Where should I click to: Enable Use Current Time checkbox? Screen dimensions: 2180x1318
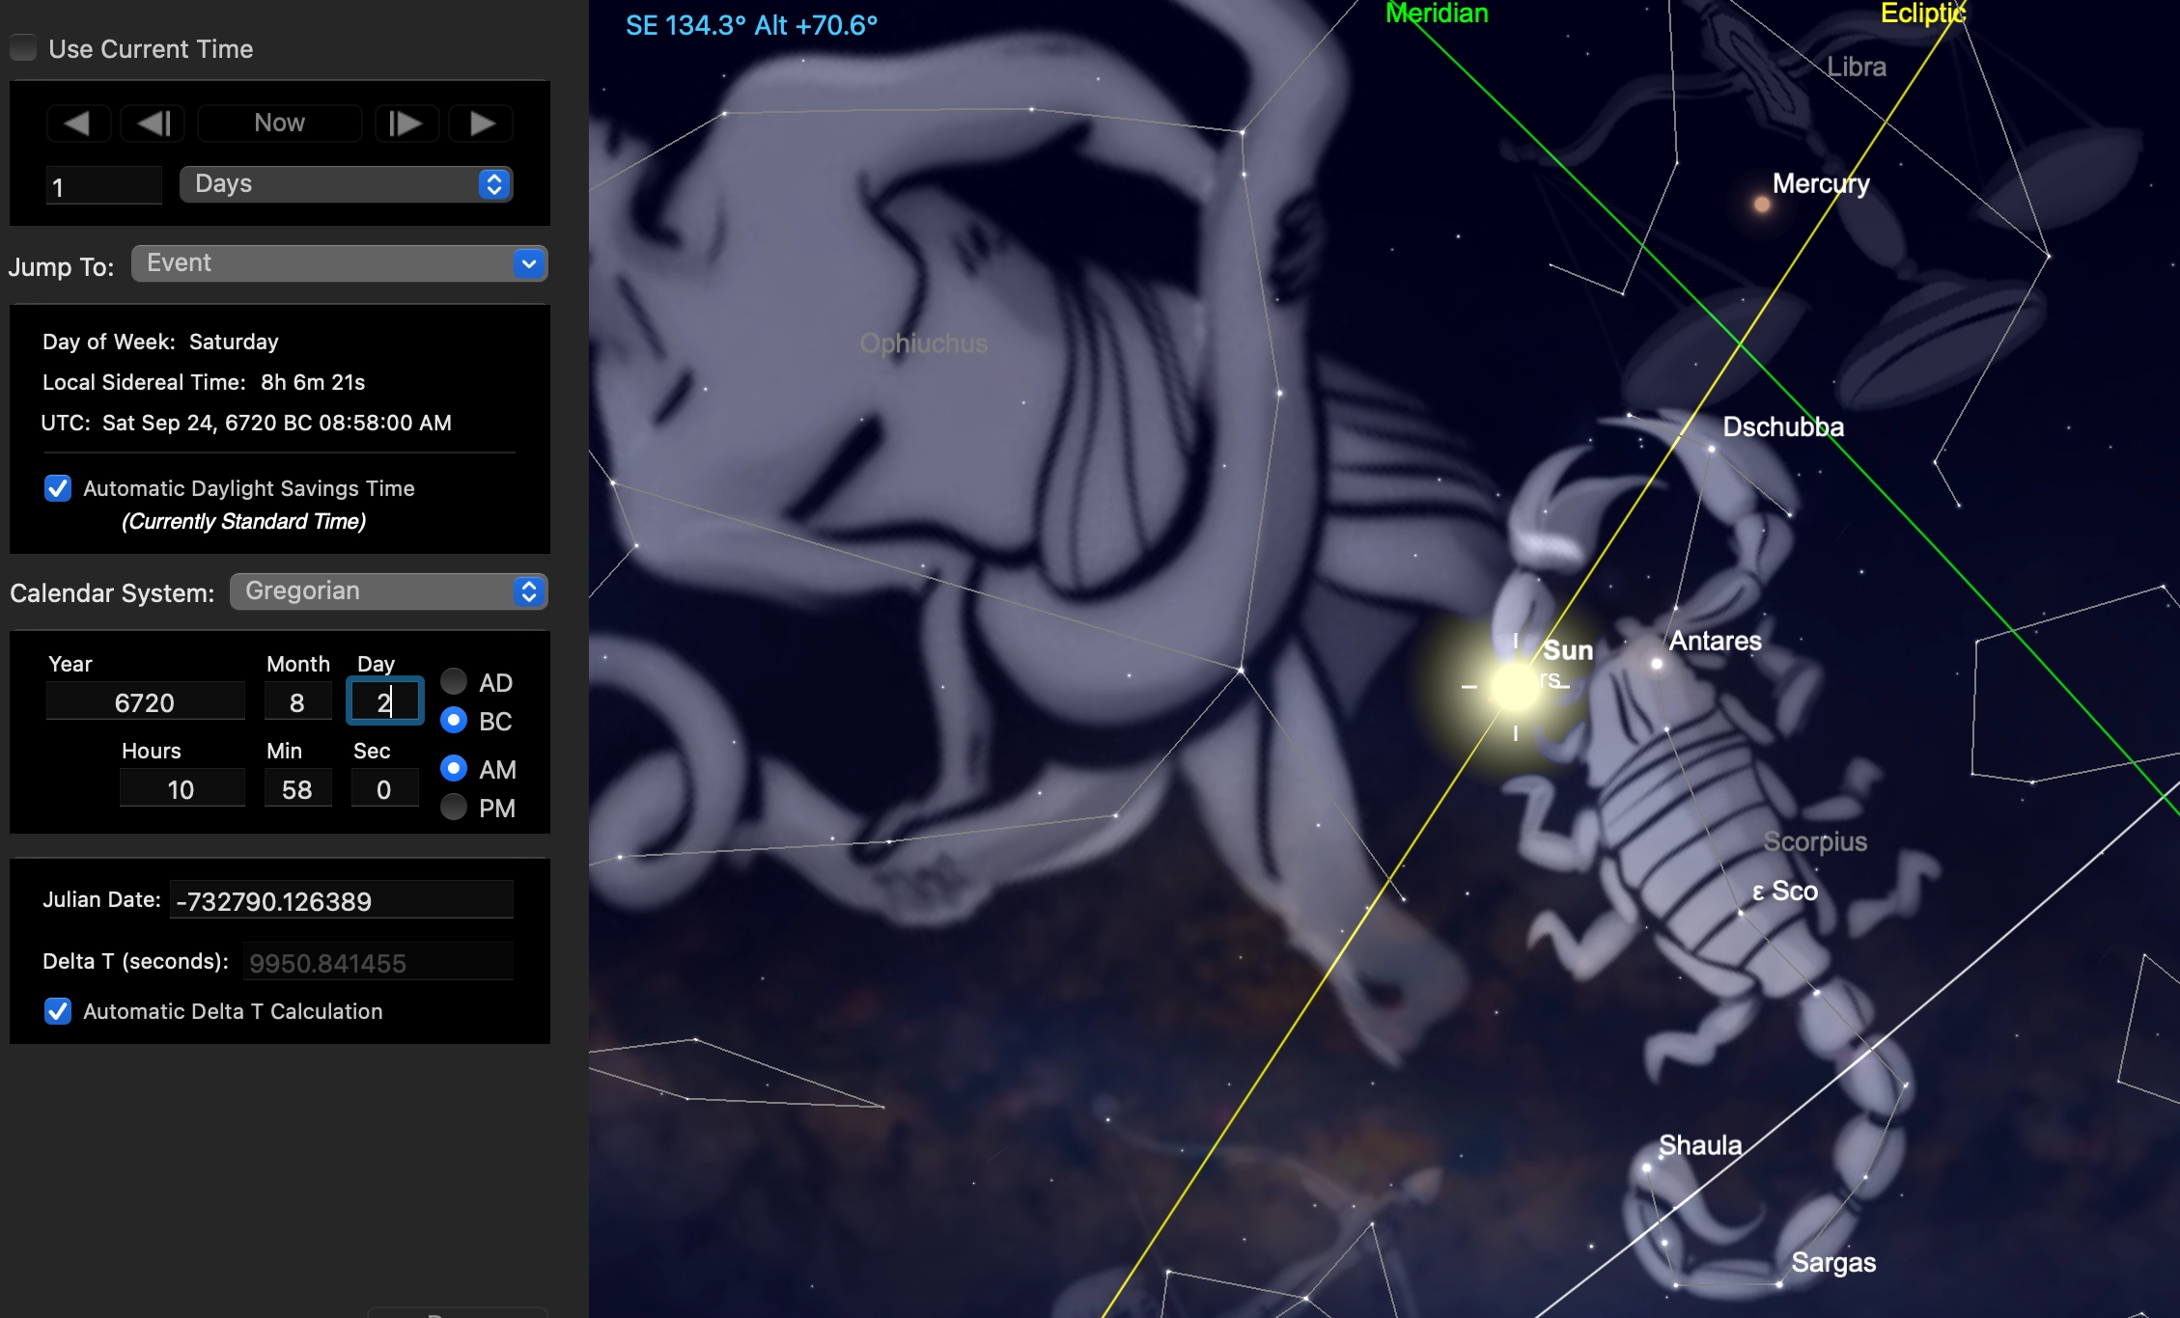(23, 48)
